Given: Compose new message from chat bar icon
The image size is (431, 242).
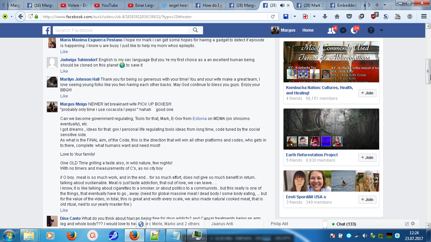Looking at the screenshot, I should point(407,224).
